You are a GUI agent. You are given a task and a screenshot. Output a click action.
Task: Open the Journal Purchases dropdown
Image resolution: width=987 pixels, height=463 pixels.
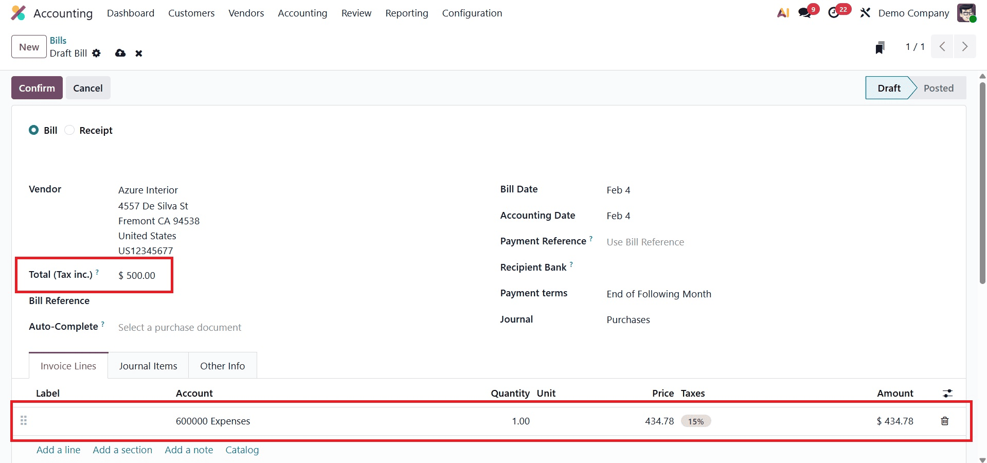tap(628, 319)
